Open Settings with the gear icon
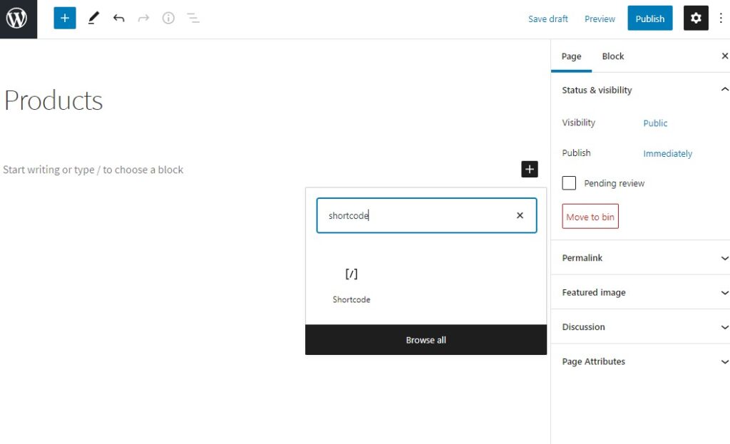Screen dimensions: 730x444 [696, 18]
